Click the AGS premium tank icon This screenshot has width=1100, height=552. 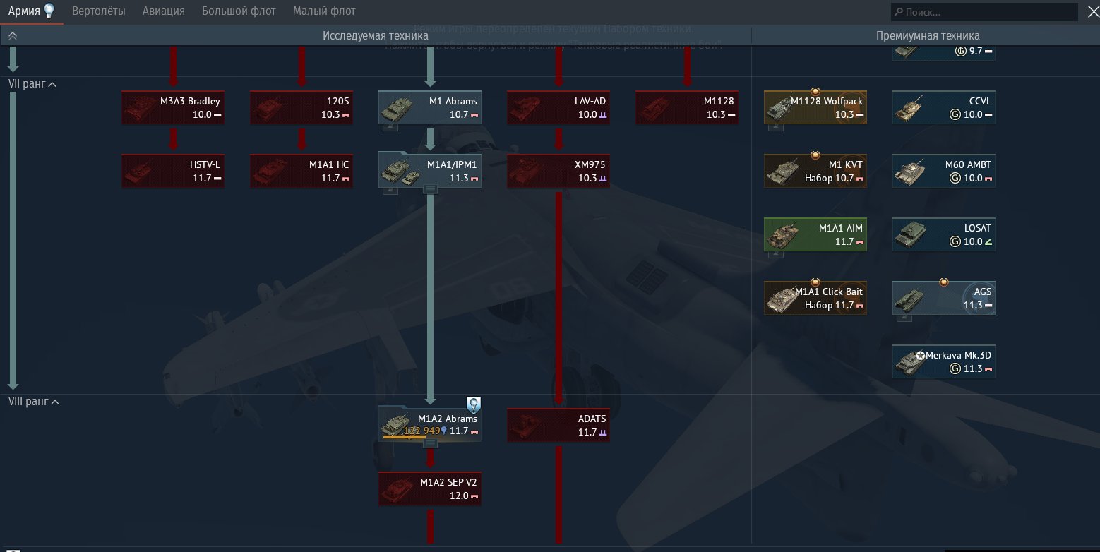[x=910, y=299]
